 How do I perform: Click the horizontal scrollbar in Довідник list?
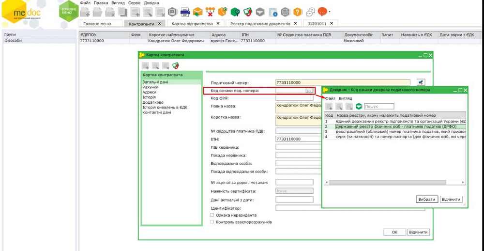point(387,182)
